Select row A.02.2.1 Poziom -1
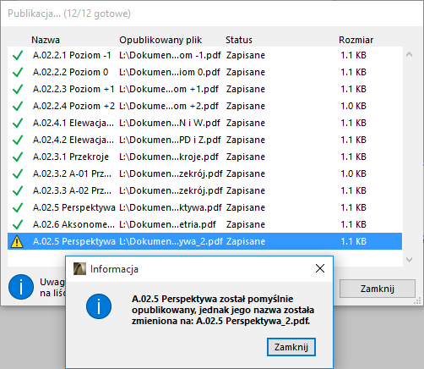Viewport: 424px width, 369px height. pos(204,55)
